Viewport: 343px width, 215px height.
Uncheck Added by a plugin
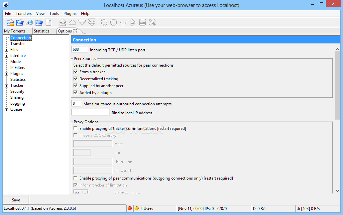click(x=75, y=92)
